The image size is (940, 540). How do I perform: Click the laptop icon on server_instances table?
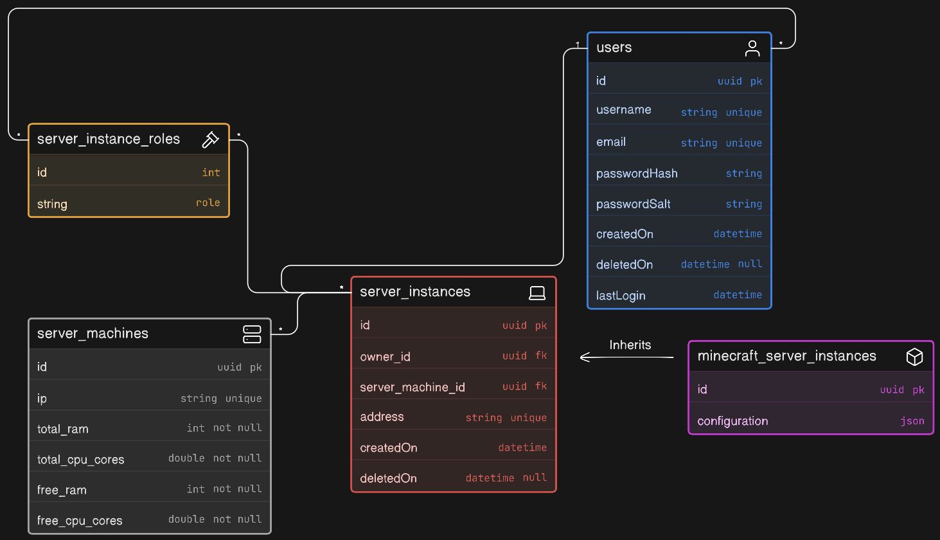pos(537,293)
